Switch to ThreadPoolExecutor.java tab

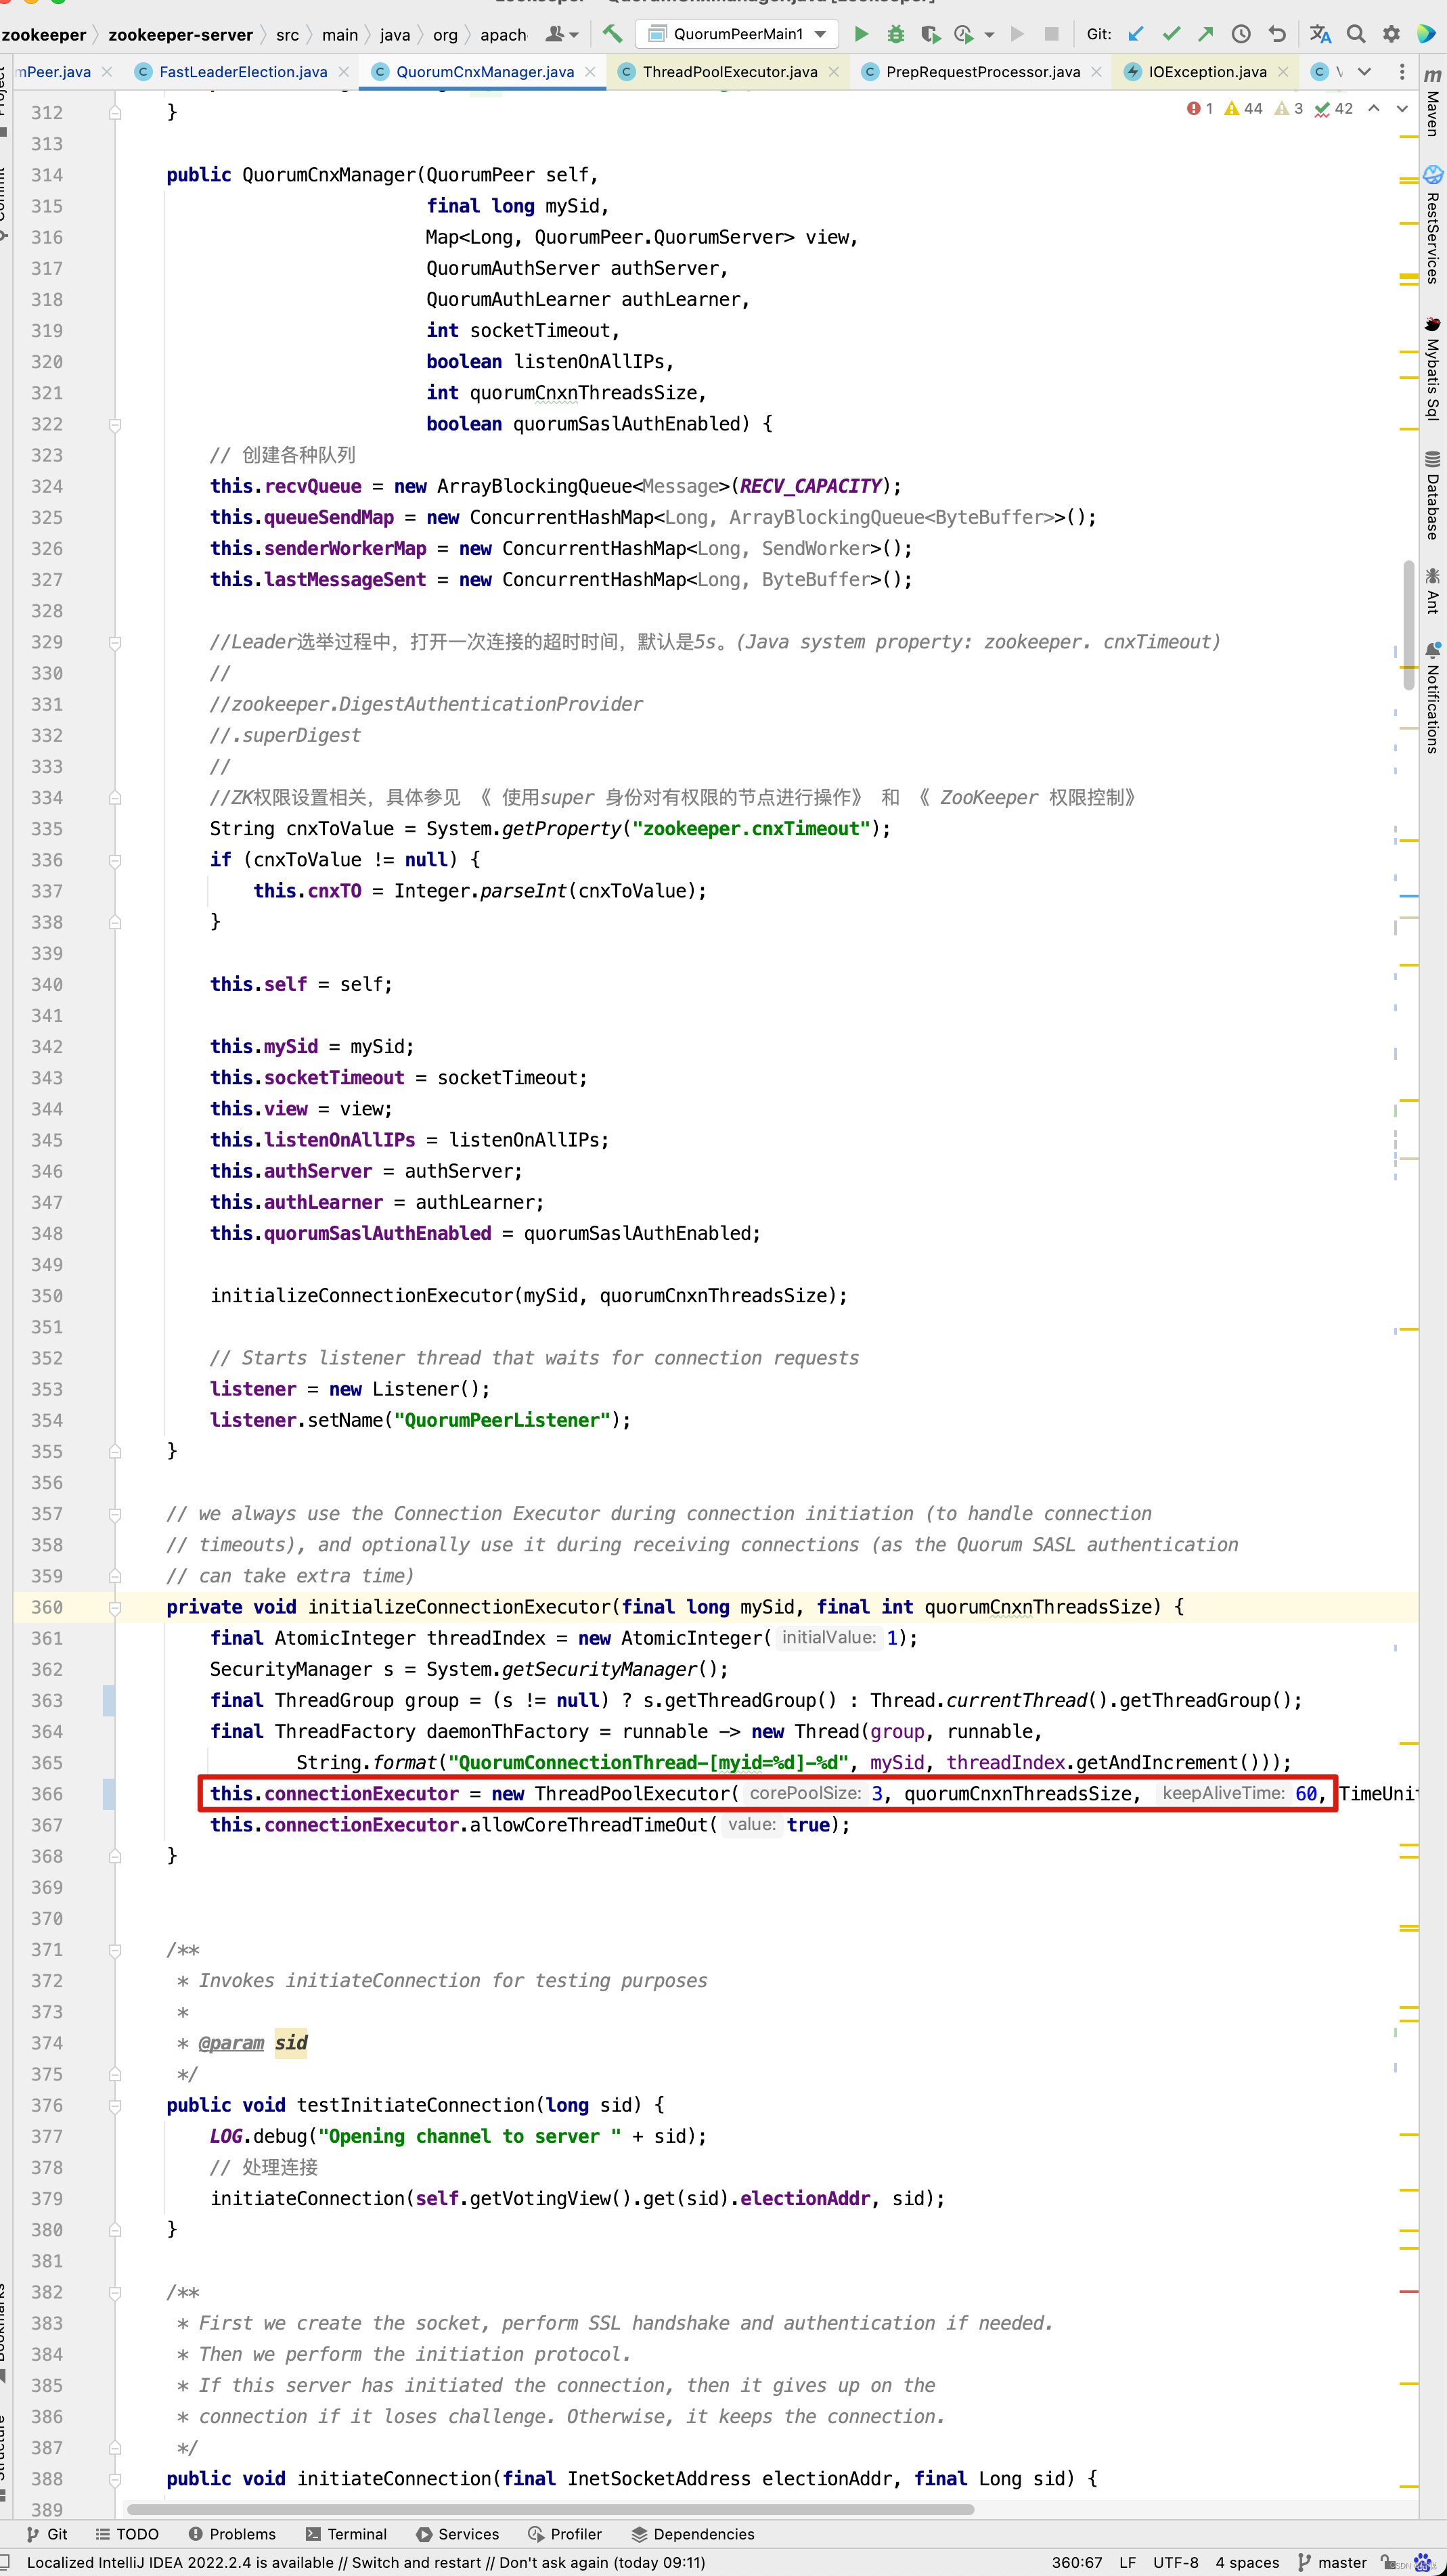coord(730,72)
